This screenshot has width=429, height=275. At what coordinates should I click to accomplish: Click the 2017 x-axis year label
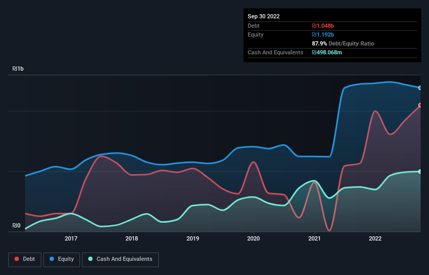tap(71, 238)
